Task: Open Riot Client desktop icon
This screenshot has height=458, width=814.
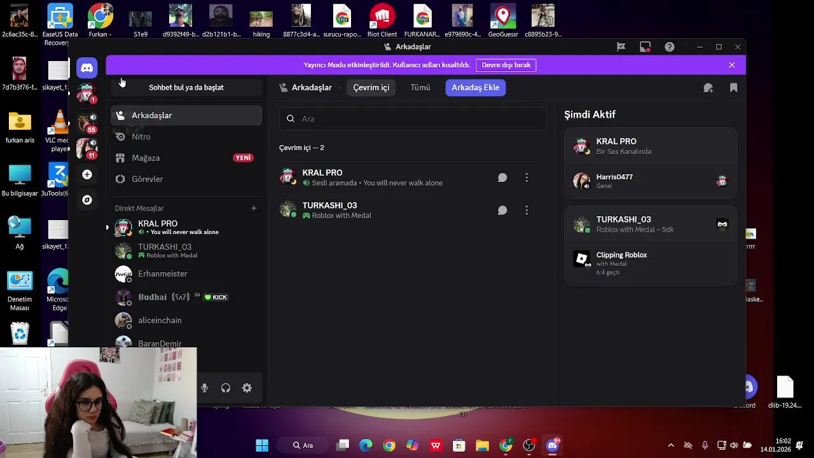Action: pyautogui.click(x=382, y=20)
